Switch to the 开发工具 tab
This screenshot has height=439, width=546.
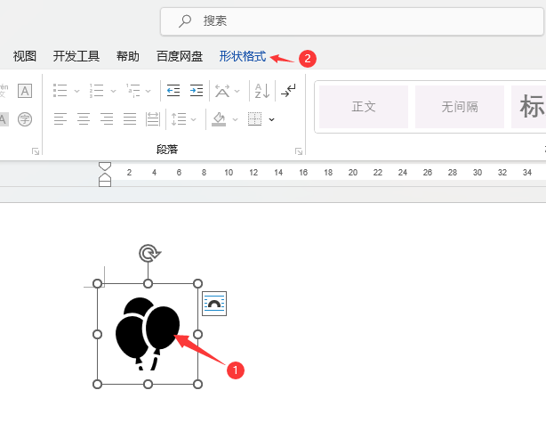[76, 56]
